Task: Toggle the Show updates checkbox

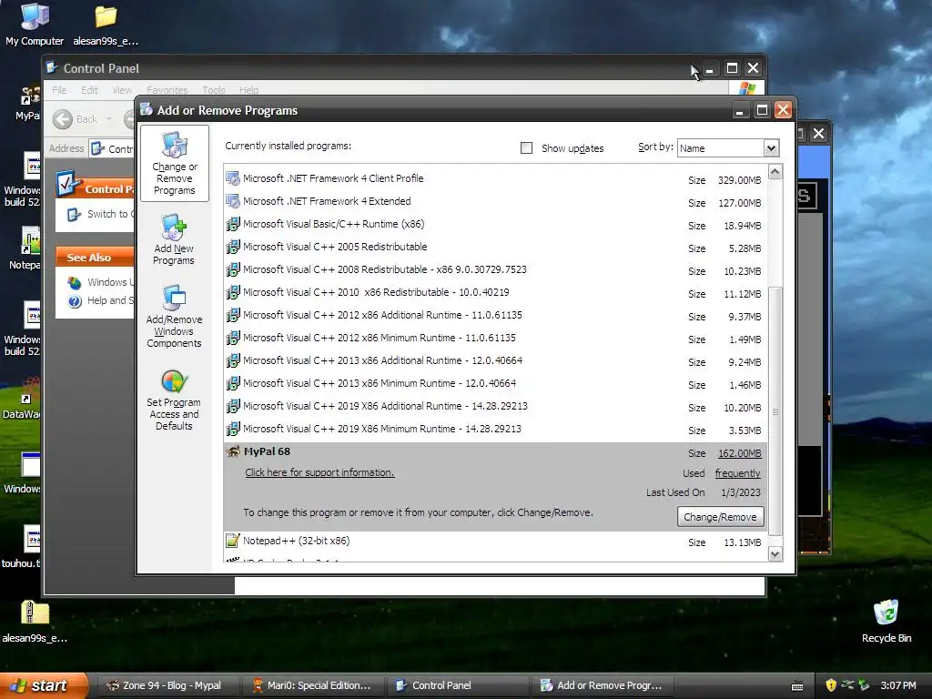Action: coord(526,148)
